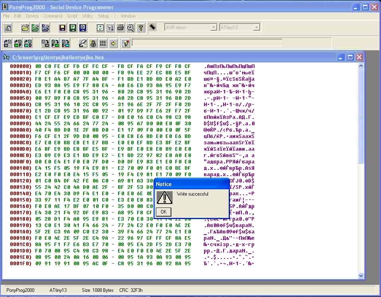The height and width of the screenshot is (297, 381).
Task: Click the Open Device File folder icon
Action: pyautogui.click(x=25, y=28)
